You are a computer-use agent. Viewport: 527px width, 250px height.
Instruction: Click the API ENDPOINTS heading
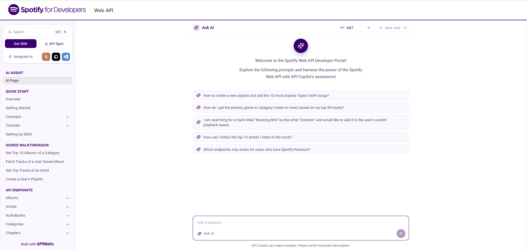pyautogui.click(x=19, y=190)
